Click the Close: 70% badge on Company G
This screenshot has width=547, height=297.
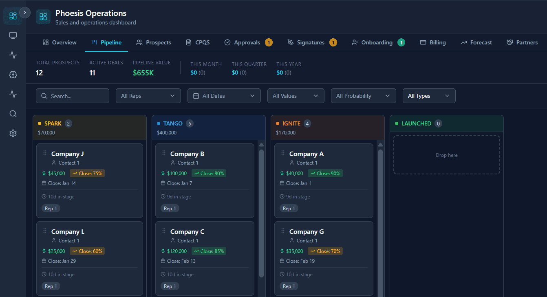(x=325, y=251)
